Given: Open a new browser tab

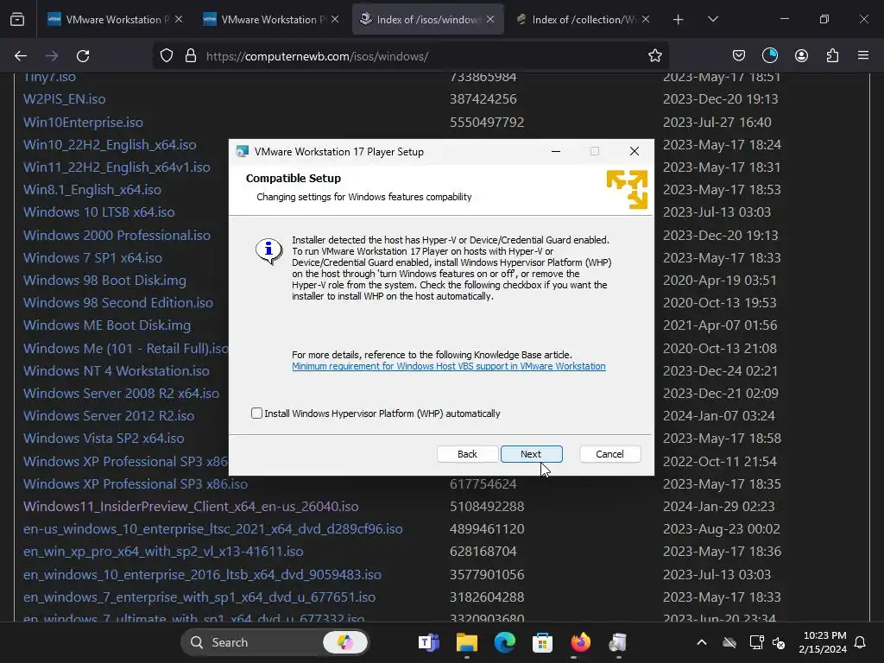Looking at the screenshot, I should click(x=678, y=20).
